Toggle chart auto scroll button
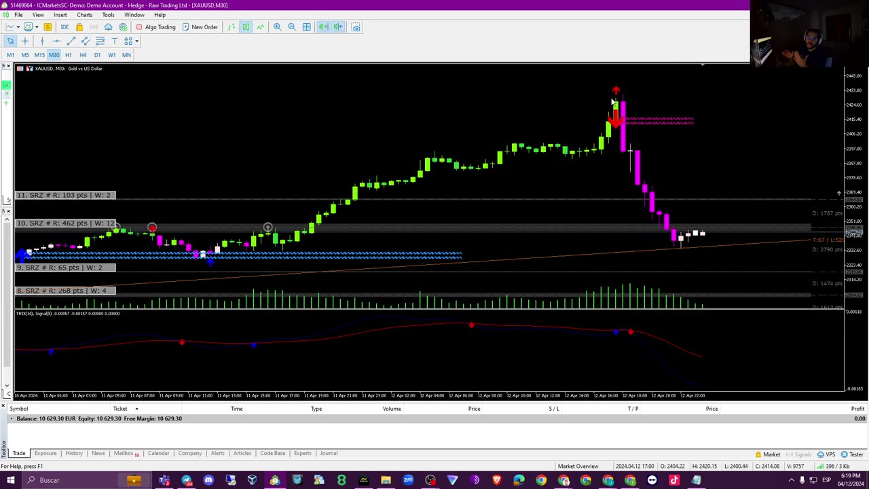This screenshot has width=869, height=489. [323, 27]
